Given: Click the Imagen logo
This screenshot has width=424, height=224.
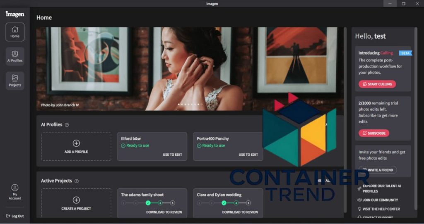Looking at the screenshot, I should tap(15, 14).
